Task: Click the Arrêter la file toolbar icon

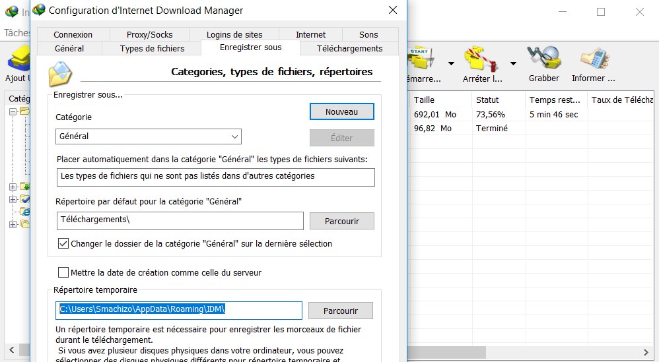Action: pos(482,59)
